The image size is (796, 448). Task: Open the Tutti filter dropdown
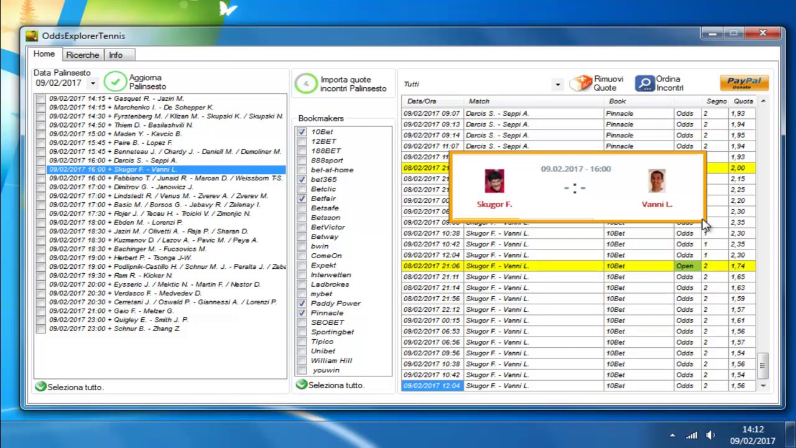click(557, 84)
